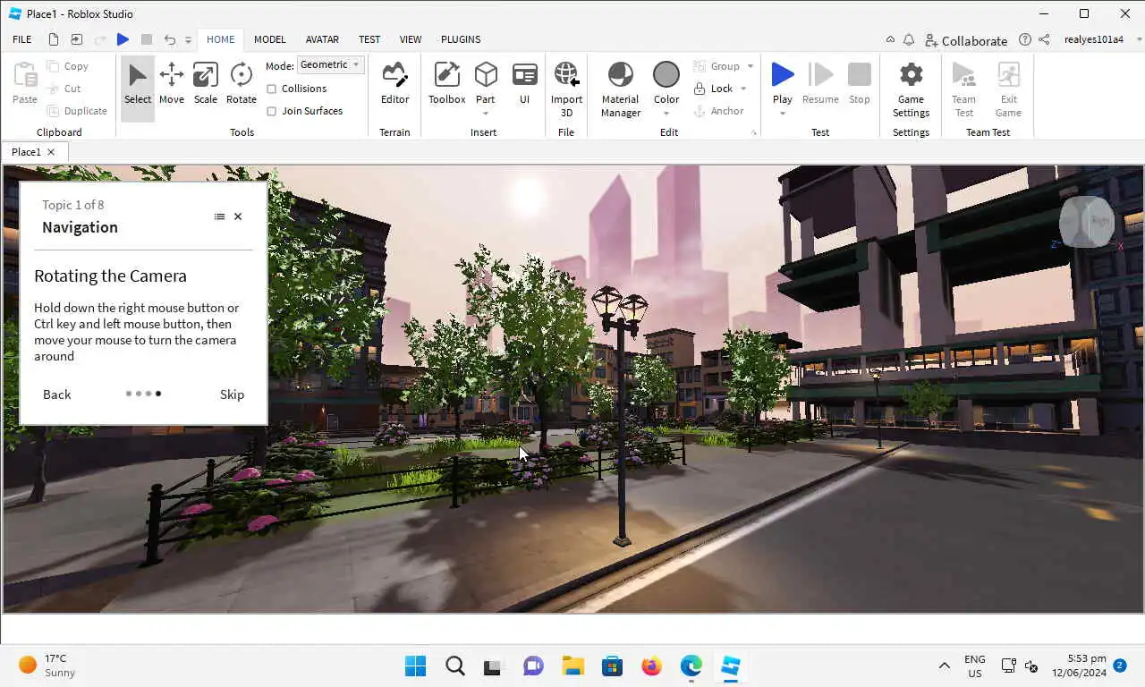Open the UI insert button
1145x687 pixels.
[525, 85]
